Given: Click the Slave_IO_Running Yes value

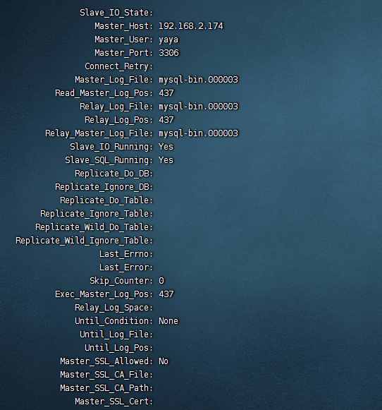Looking at the screenshot, I should (166, 147).
